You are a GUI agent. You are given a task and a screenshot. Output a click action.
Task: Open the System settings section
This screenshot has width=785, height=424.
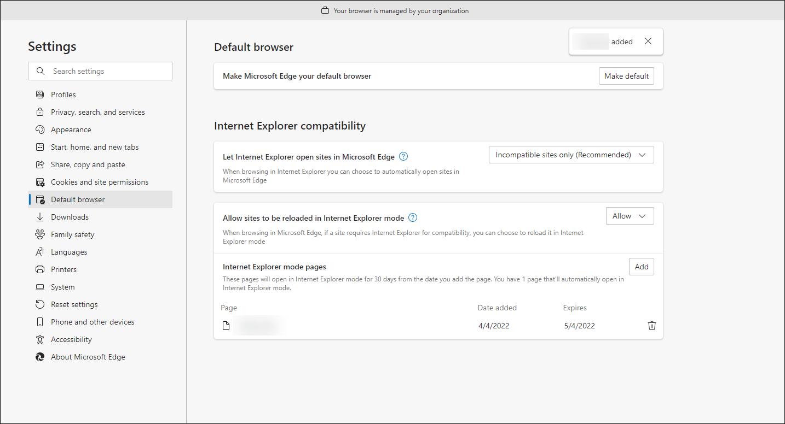62,286
